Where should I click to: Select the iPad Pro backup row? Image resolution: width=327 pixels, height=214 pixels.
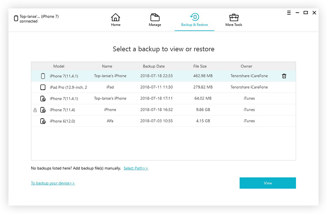click(x=163, y=87)
